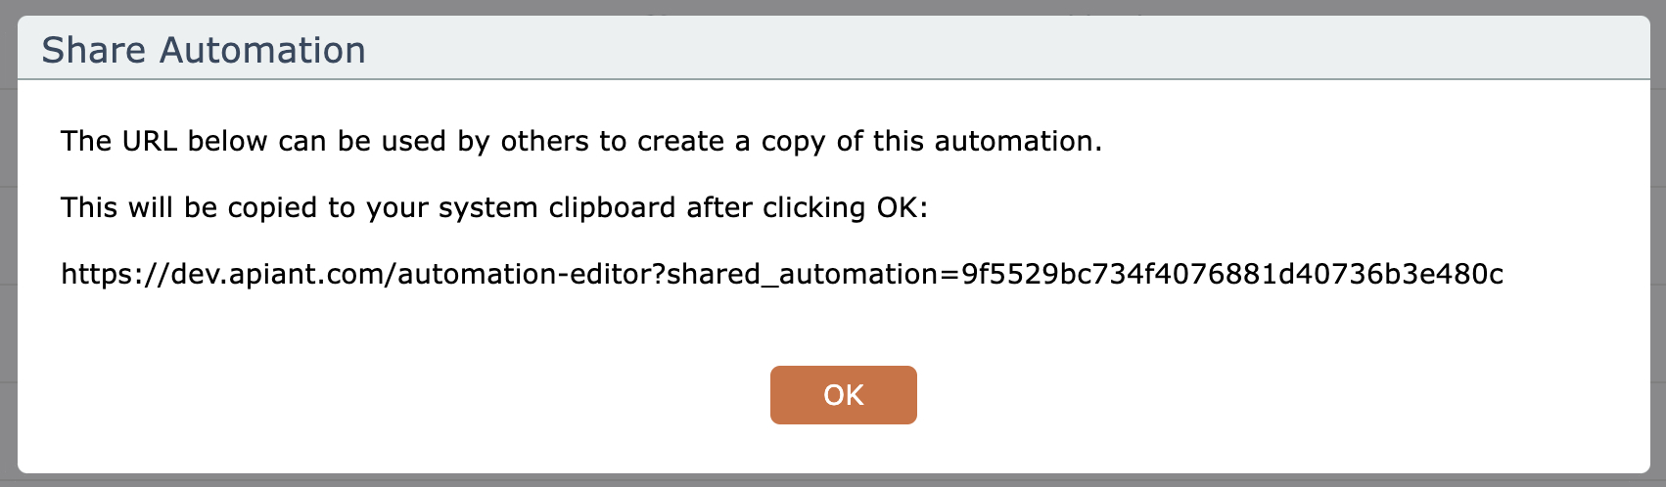The width and height of the screenshot is (1666, 487).
Task: Click the dimmed overlay below the dialog
Action: 832,481
